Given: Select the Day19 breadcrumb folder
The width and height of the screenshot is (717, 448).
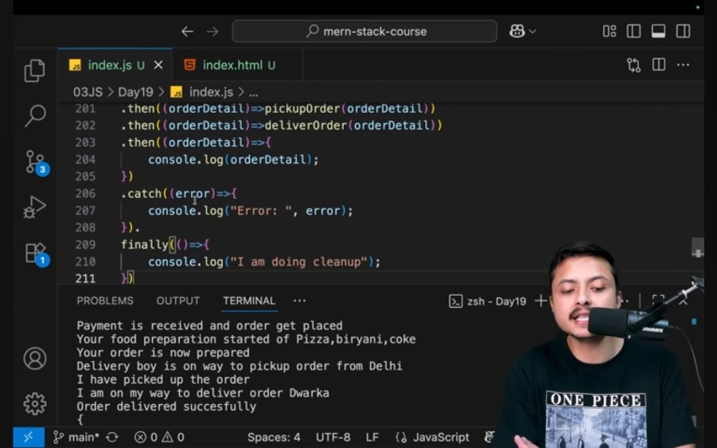Looking at the screenshot, I should pyautogui.click(x=135, y=92).
